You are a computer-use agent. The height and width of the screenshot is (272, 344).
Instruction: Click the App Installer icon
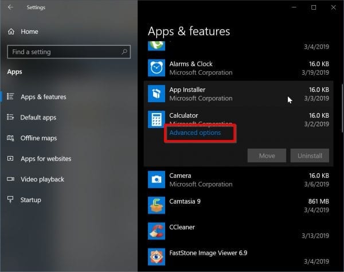156,94
